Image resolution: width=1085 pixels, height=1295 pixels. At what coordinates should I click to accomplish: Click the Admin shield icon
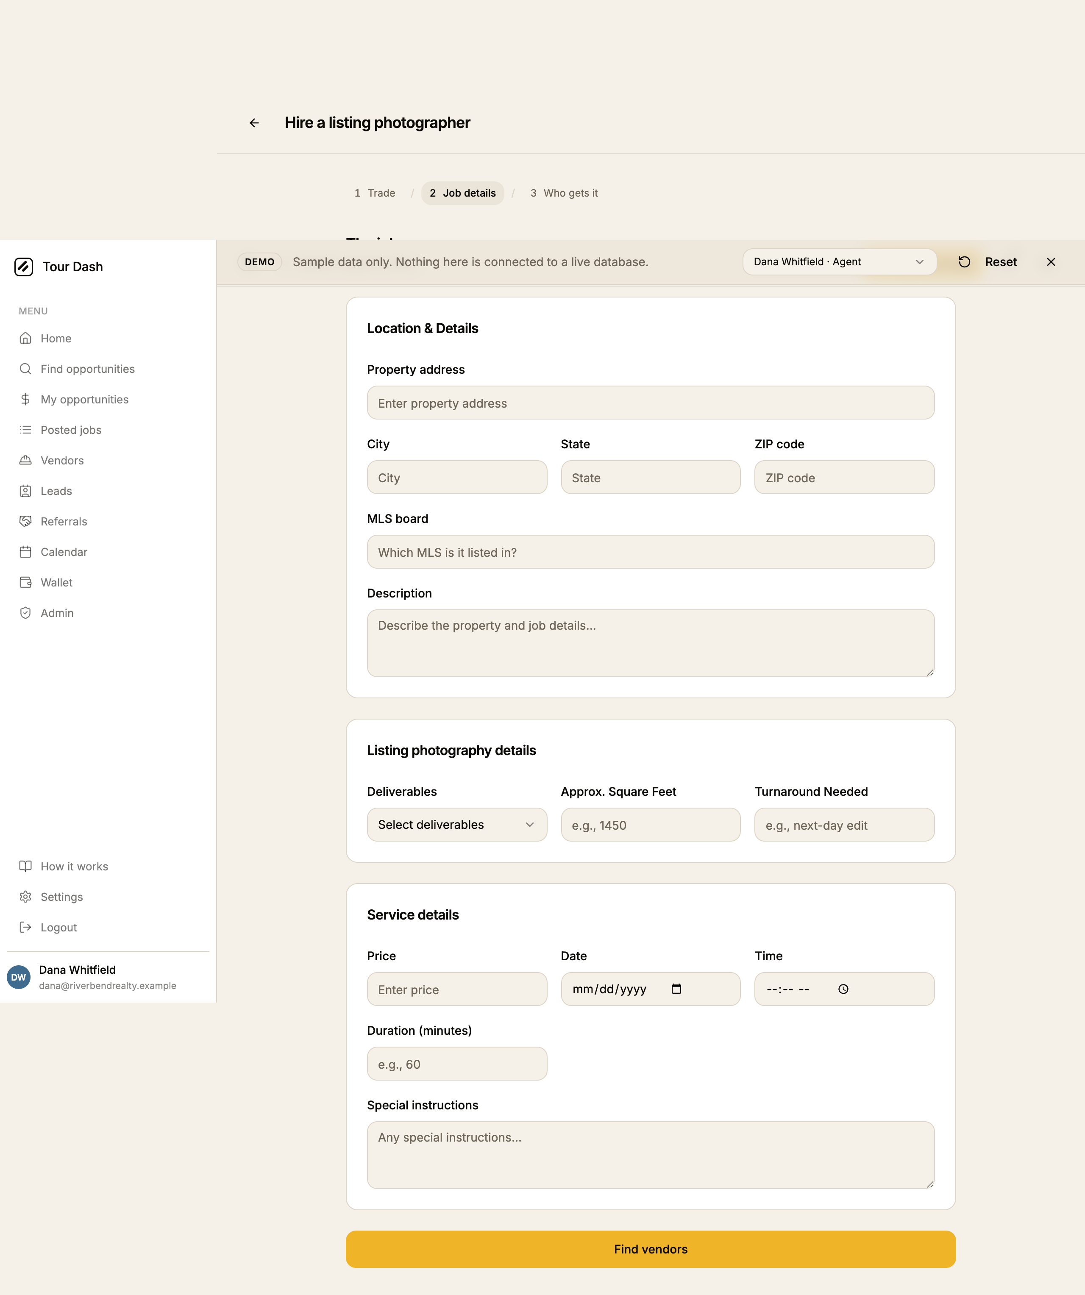tap(25, 613)
